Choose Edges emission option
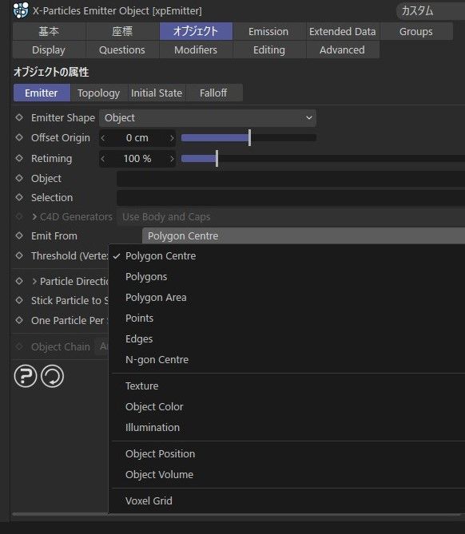The width and height of the screenshot is (465, 534). click(287, 339)
